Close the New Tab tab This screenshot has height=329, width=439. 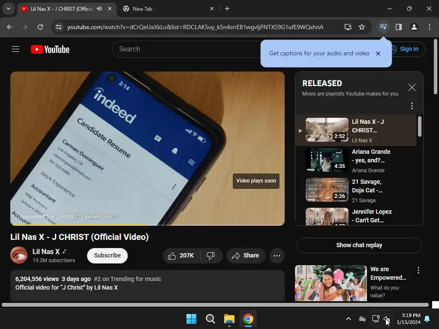(212, 9)
